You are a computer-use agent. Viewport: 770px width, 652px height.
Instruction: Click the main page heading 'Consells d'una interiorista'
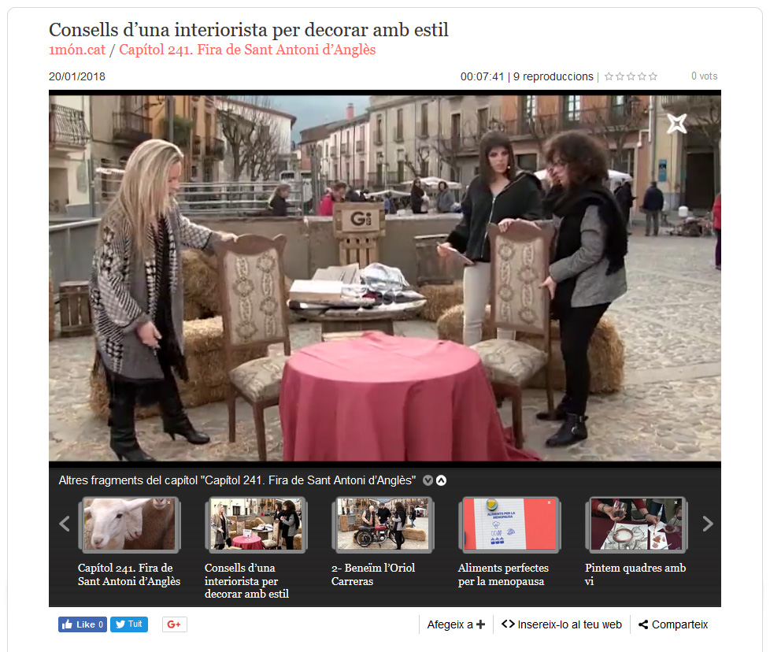(249, 30)
